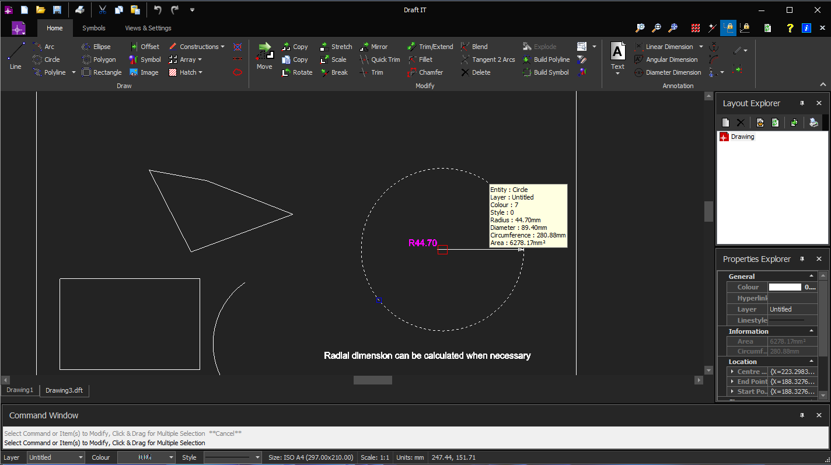Add an Angular Dimension
Image resolution: width=831 pixels, height=465 pixels.
[x=666, y=60]
